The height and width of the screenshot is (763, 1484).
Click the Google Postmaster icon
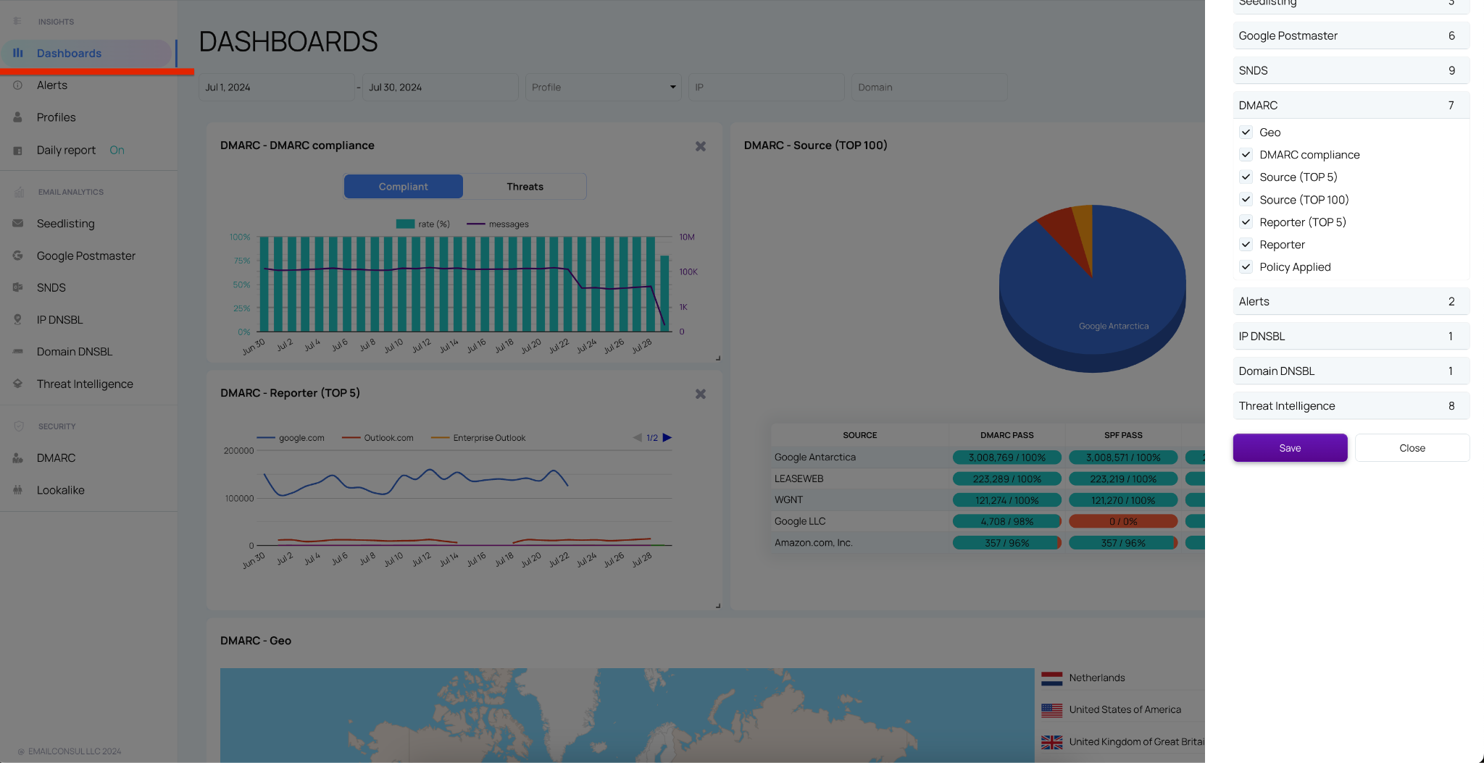click(x=18, y=256)
